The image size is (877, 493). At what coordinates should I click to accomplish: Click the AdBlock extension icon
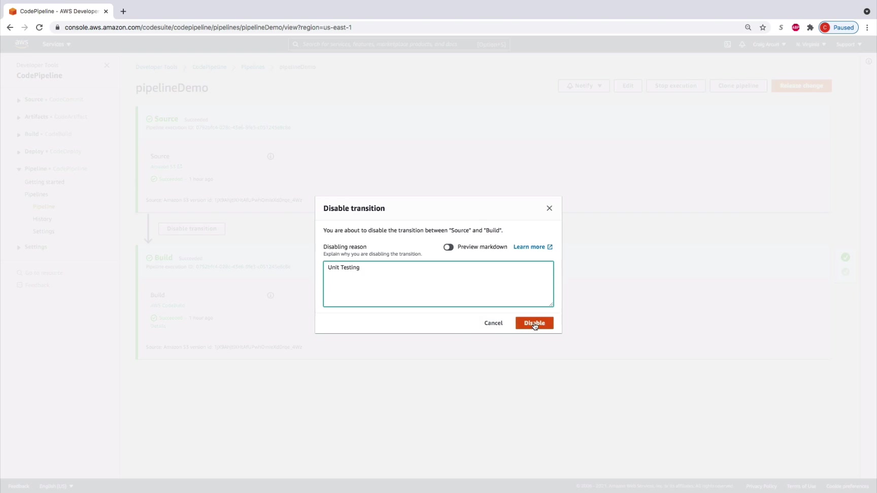[x=796, y=27]
